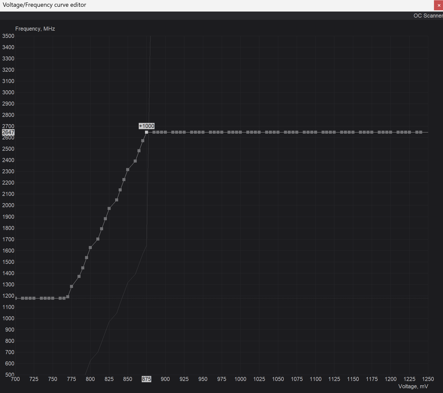Close the Voltage/Frequency curve editor window
The image size is (443, 393).
pyautogui.click(x=439, y=5)
